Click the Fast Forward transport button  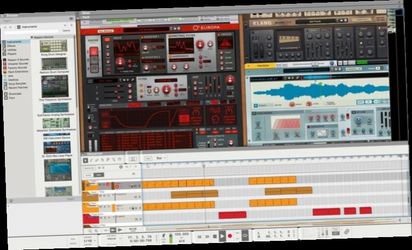(x=207, y=237)
